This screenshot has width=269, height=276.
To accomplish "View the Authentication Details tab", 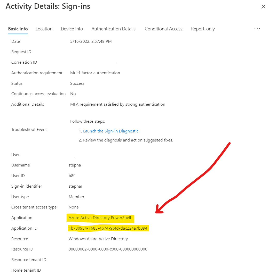I will [113, 29].
